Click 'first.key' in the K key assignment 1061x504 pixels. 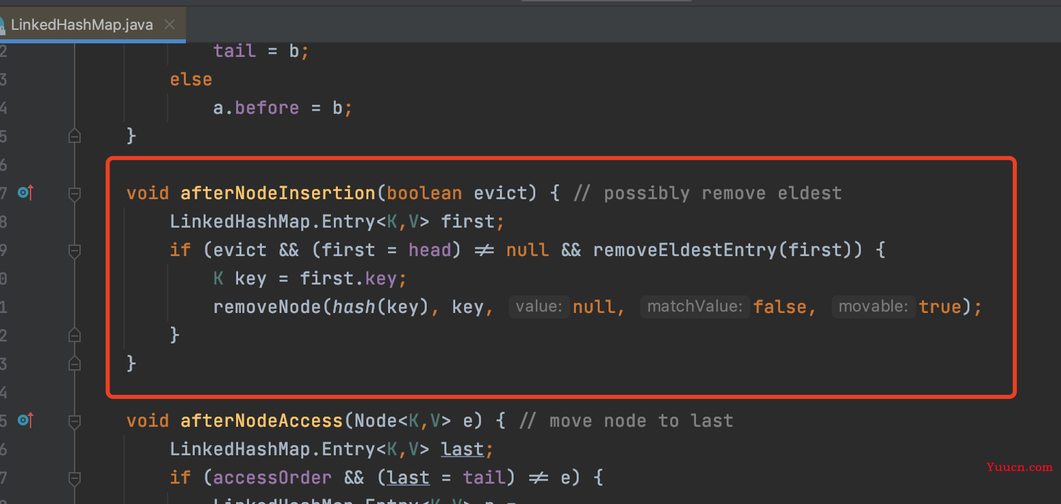[x=348, y=278]
